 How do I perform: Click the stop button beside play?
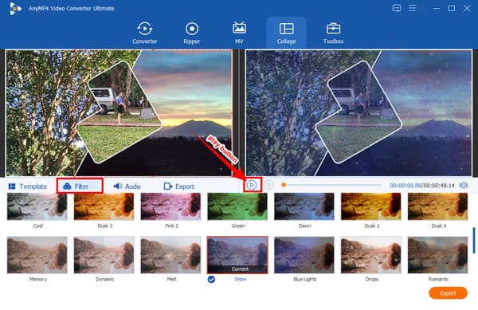coord(268,185)
